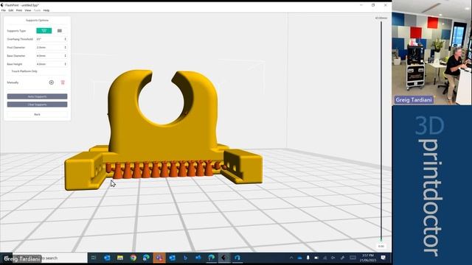Image resolution: width=472 pixels, height=265 pixels.
Task: Click the Overhang Threshold value field
Action: [x=52, y=39]
